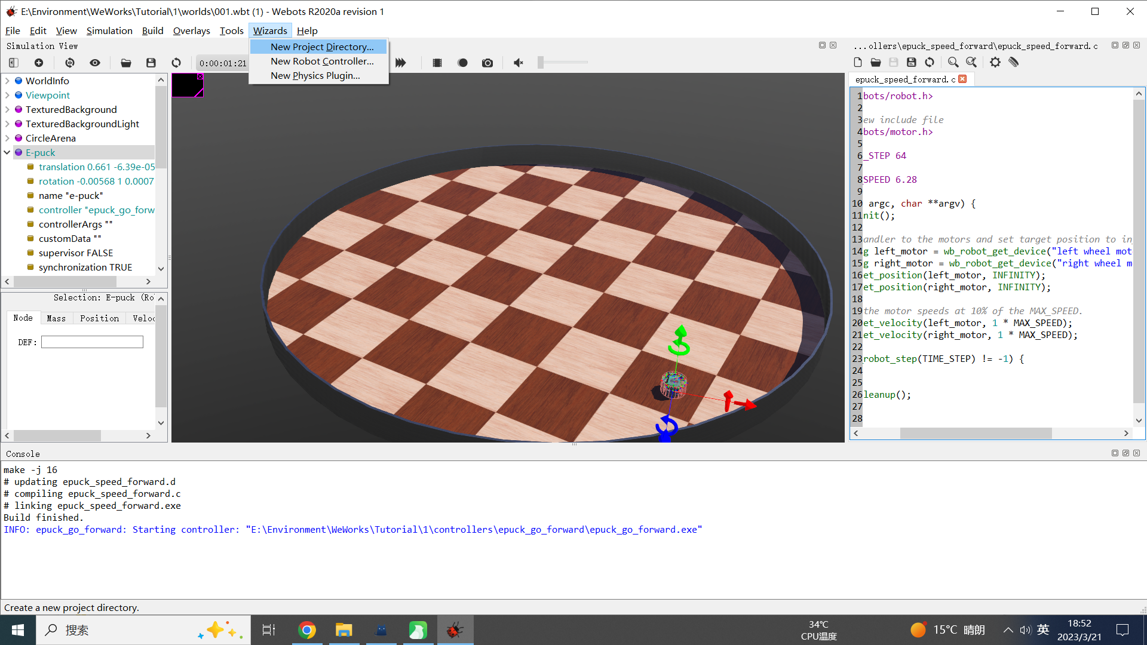Click the DEF name input field
The image size is (1147, 645).
pos(92,342)
